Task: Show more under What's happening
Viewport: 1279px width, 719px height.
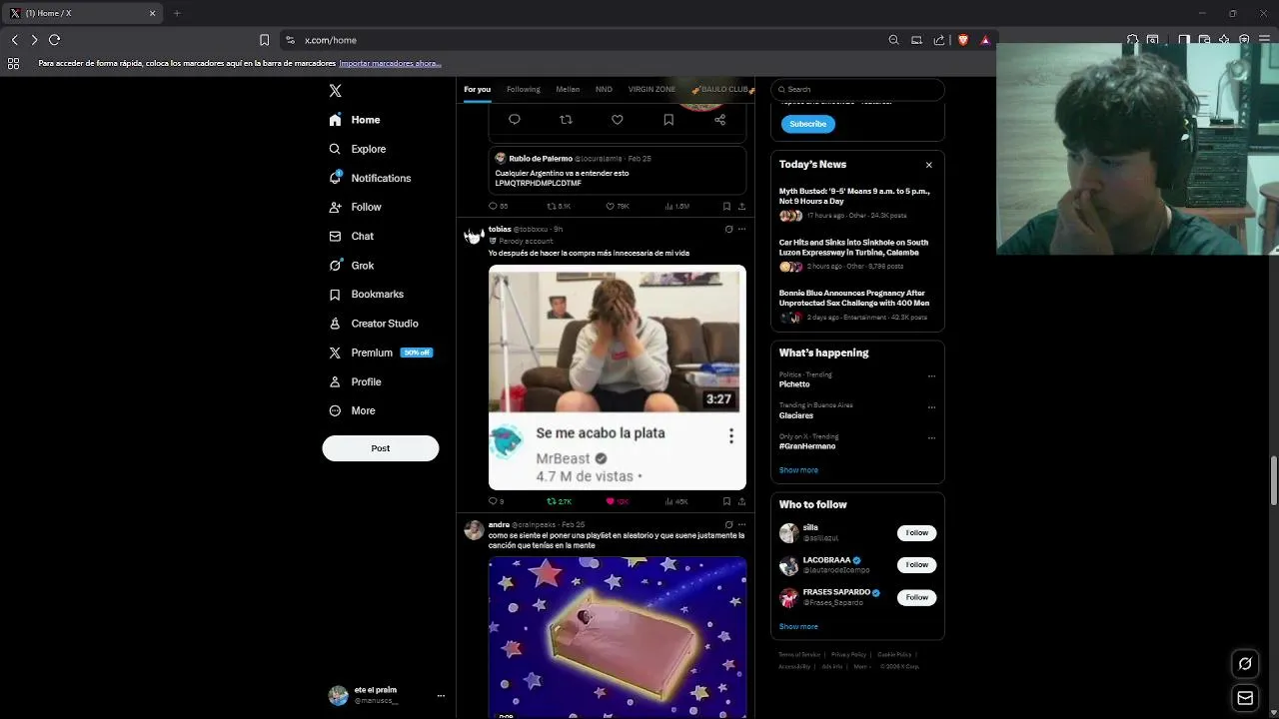Action: (x=798, y=470)
